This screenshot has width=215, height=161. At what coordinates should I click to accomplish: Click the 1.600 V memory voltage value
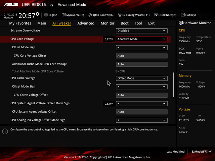pos(201,87)
